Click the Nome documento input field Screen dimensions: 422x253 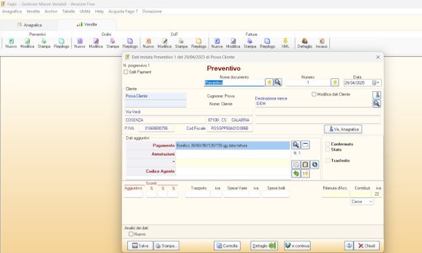coord(234,82)
